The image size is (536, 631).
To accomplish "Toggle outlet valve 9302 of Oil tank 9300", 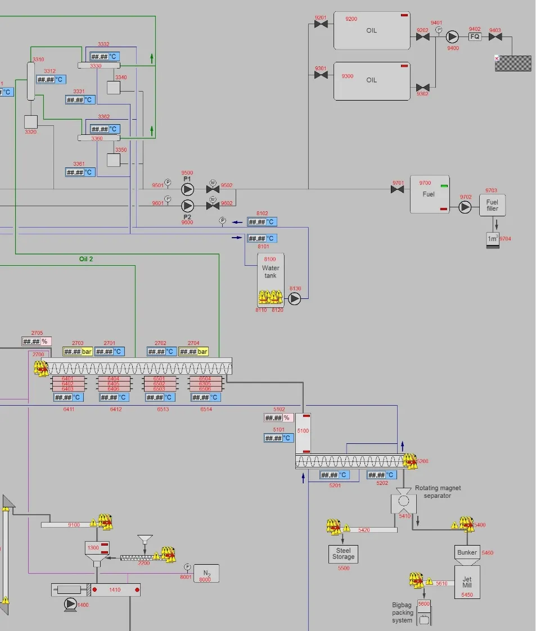I will [x=422, y=88].
